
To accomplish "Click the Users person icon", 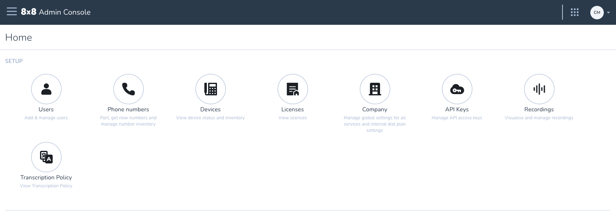I will (x=46, y=89).
